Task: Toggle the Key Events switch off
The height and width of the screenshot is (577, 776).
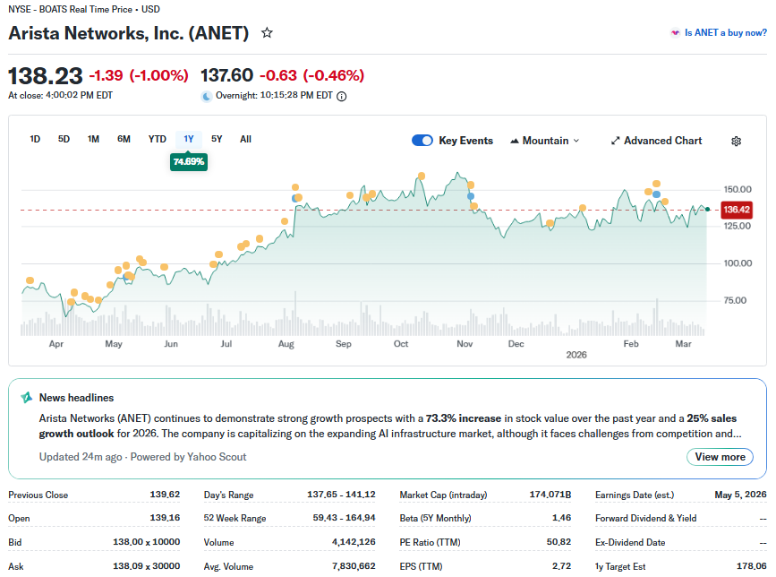Action: coord(422,141)
